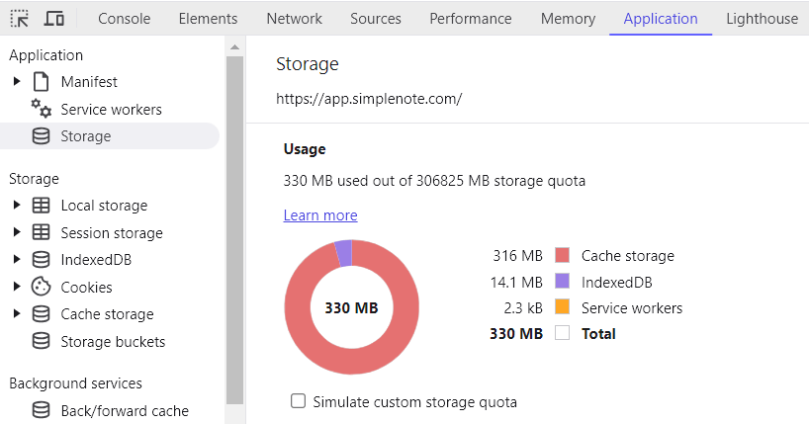Switch to the Console tab
Image resolution: width=809 pixels, height=424 pixels.
click(x=125, y=19)
